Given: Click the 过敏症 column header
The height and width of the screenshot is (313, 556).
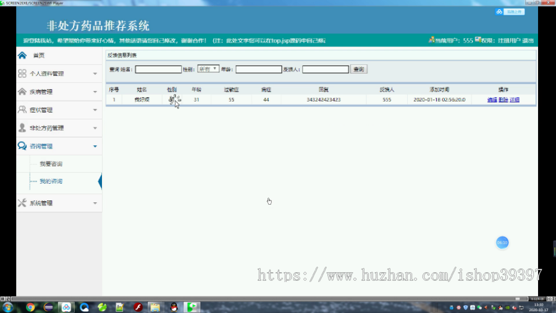Looking at the screenshot, I should coord(231,90).
